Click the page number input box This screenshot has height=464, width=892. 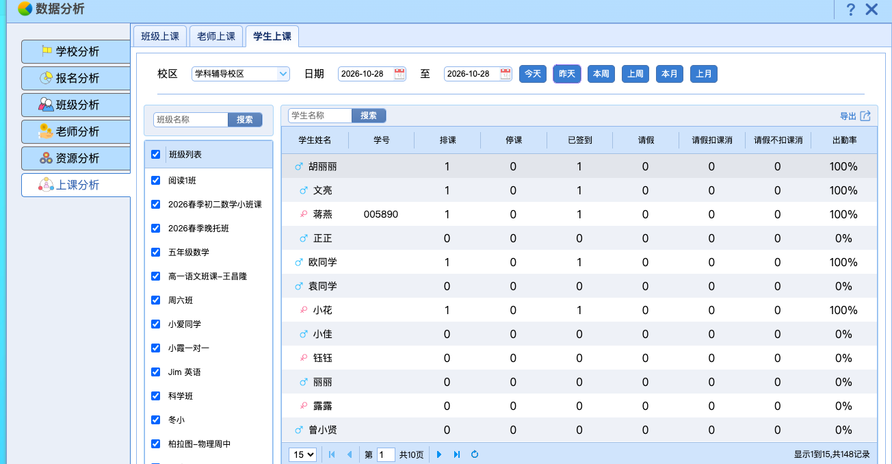pos(386,454)
